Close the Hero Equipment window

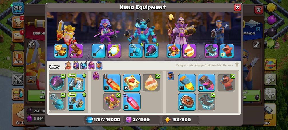[238, 7]
